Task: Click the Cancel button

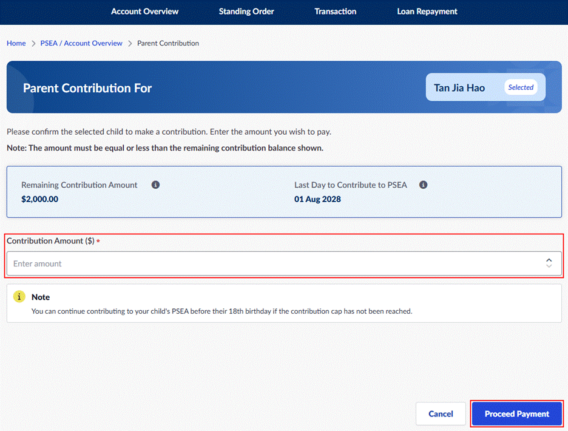Action: click(x=441, y=413)
